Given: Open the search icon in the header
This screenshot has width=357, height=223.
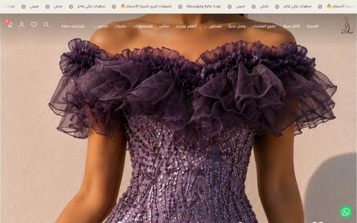Looking at the screenshot, I should tap(46, 25).
